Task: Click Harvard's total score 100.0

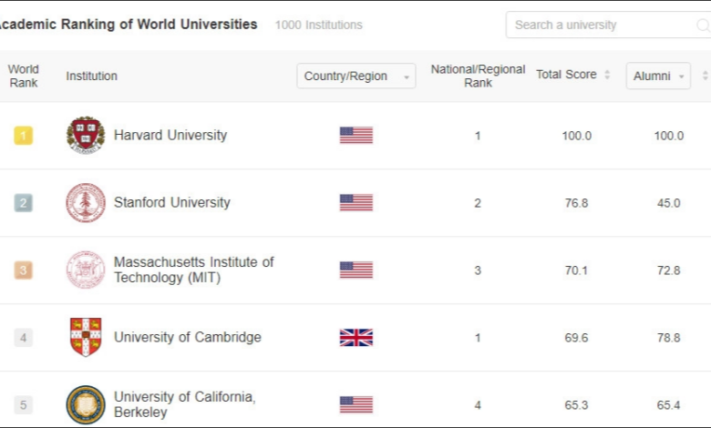Action: pos(576,136)
